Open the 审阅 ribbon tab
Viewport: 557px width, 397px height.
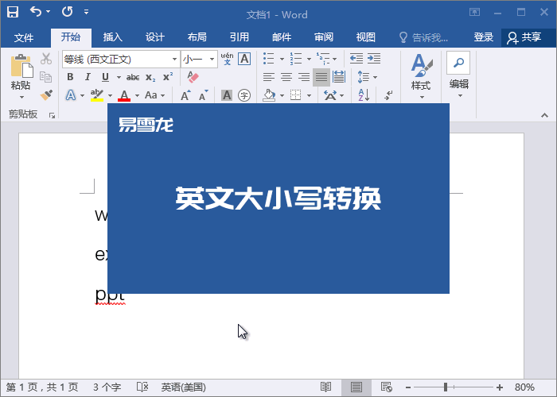coord(324,37)
